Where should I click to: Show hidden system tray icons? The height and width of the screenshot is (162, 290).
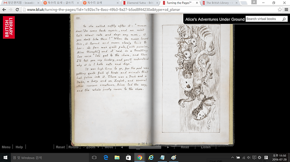point(232,158)
